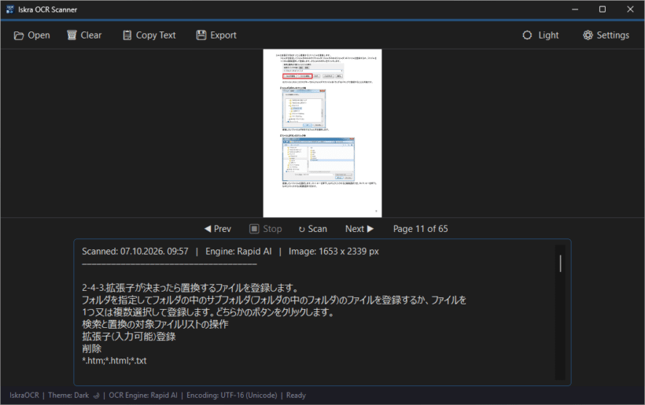Click the output line '削除'

point(92,348)
